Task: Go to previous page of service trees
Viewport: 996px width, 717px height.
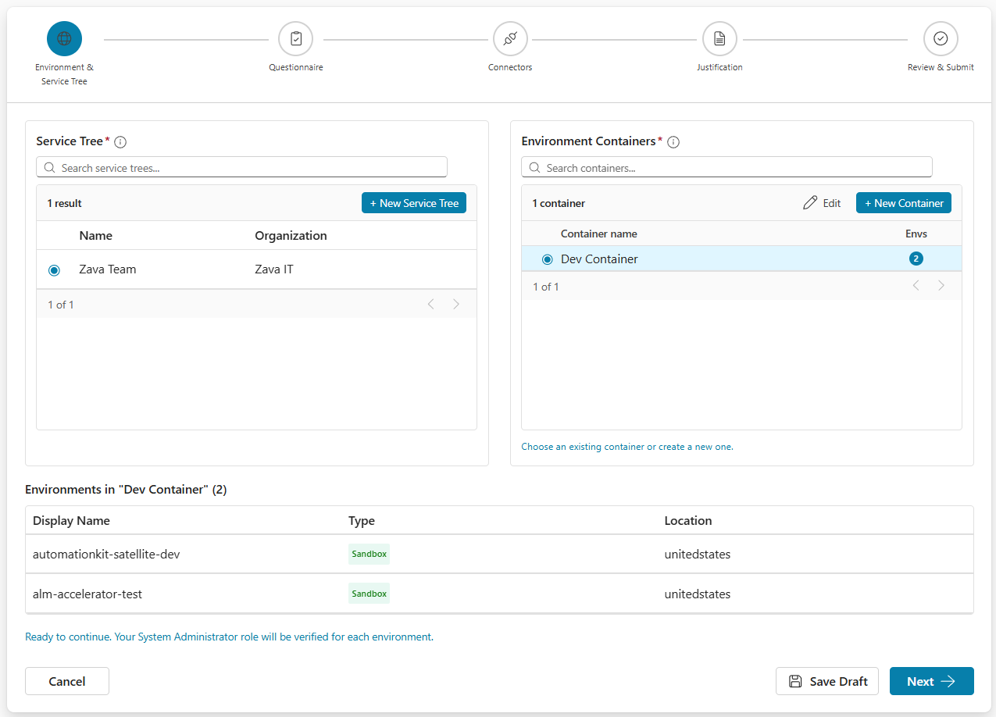Action: point(430,305)
